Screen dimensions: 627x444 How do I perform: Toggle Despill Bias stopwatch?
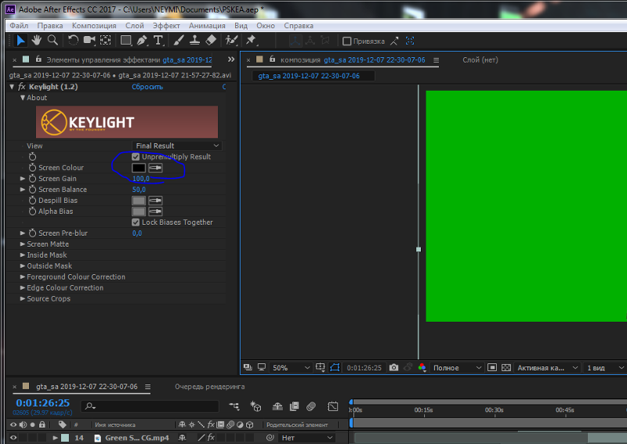32,200
